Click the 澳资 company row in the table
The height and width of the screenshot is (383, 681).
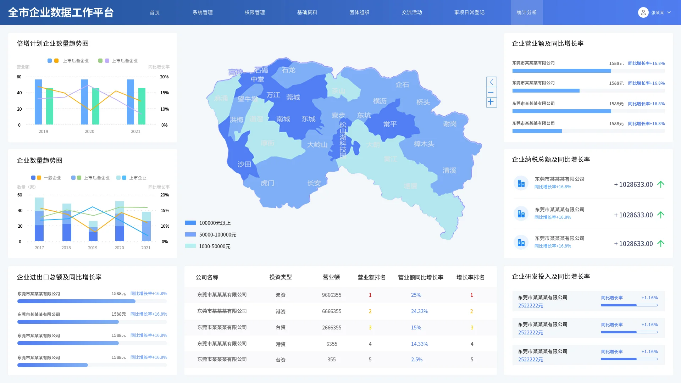(x=281, y=295)
